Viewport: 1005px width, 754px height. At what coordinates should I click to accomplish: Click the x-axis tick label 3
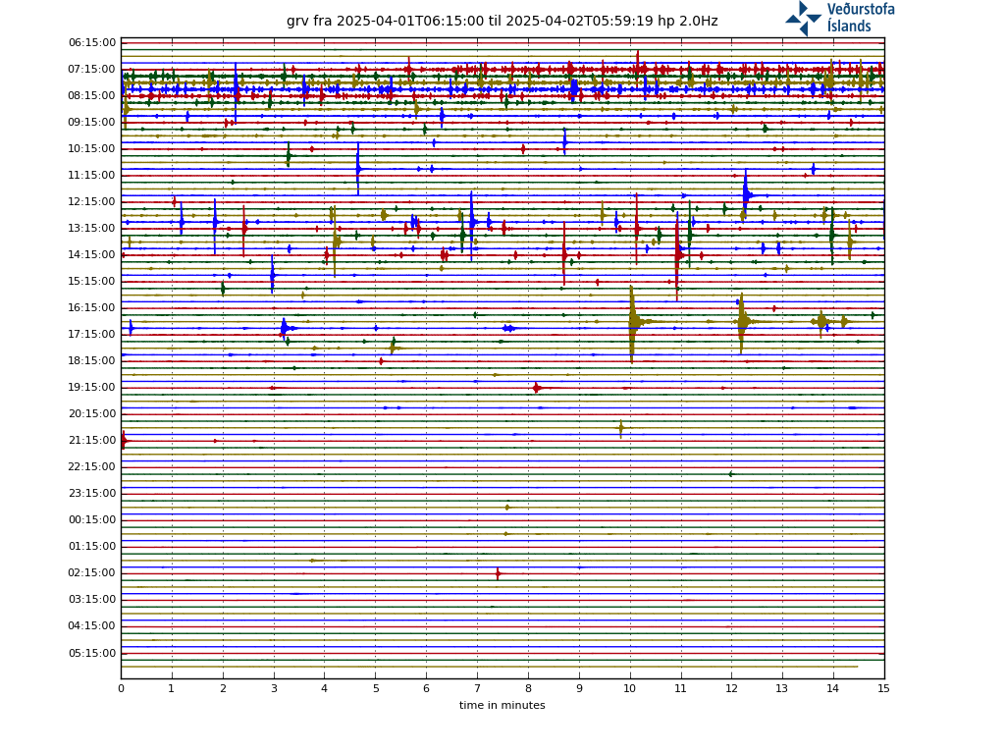coord(274,688)
